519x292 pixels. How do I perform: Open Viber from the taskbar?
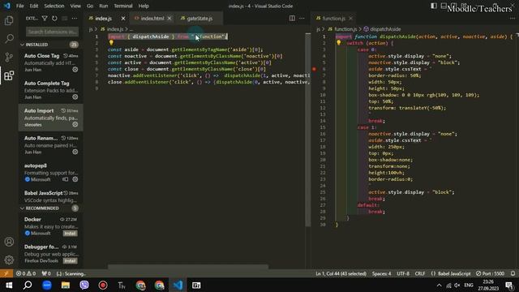click(x=84, y=285)
